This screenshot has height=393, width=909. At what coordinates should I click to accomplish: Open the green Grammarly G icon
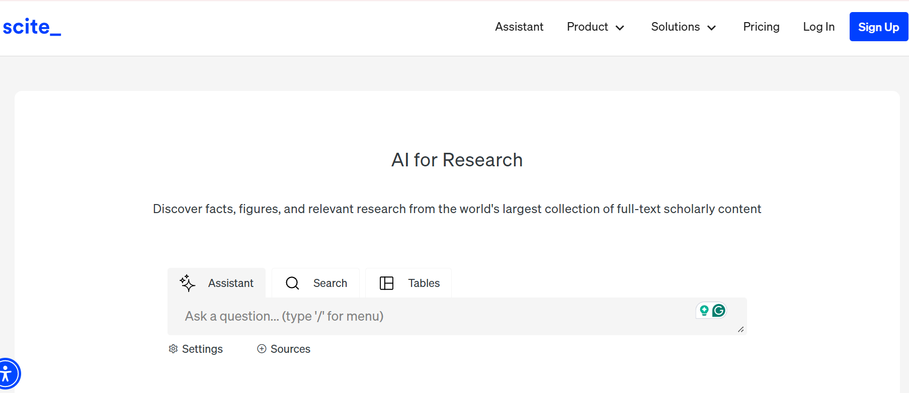(x=719, y=311)
